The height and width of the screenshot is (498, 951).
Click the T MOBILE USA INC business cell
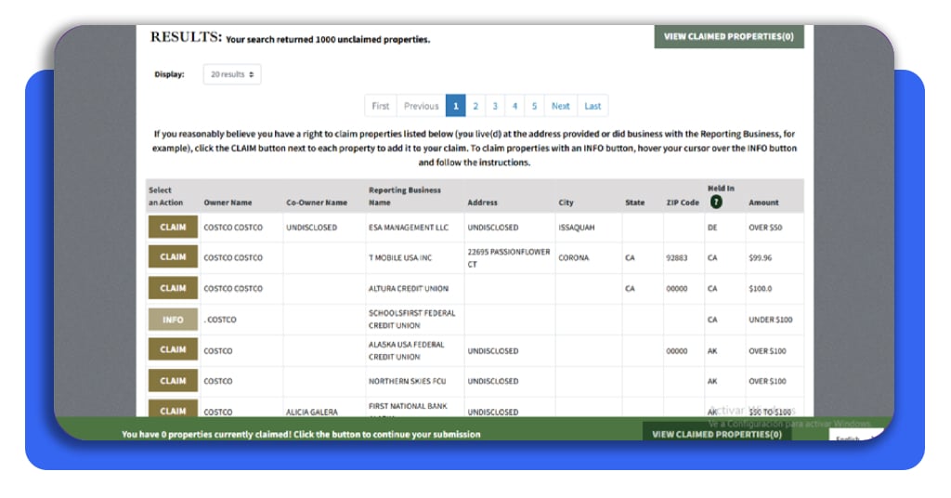(400, 257)
